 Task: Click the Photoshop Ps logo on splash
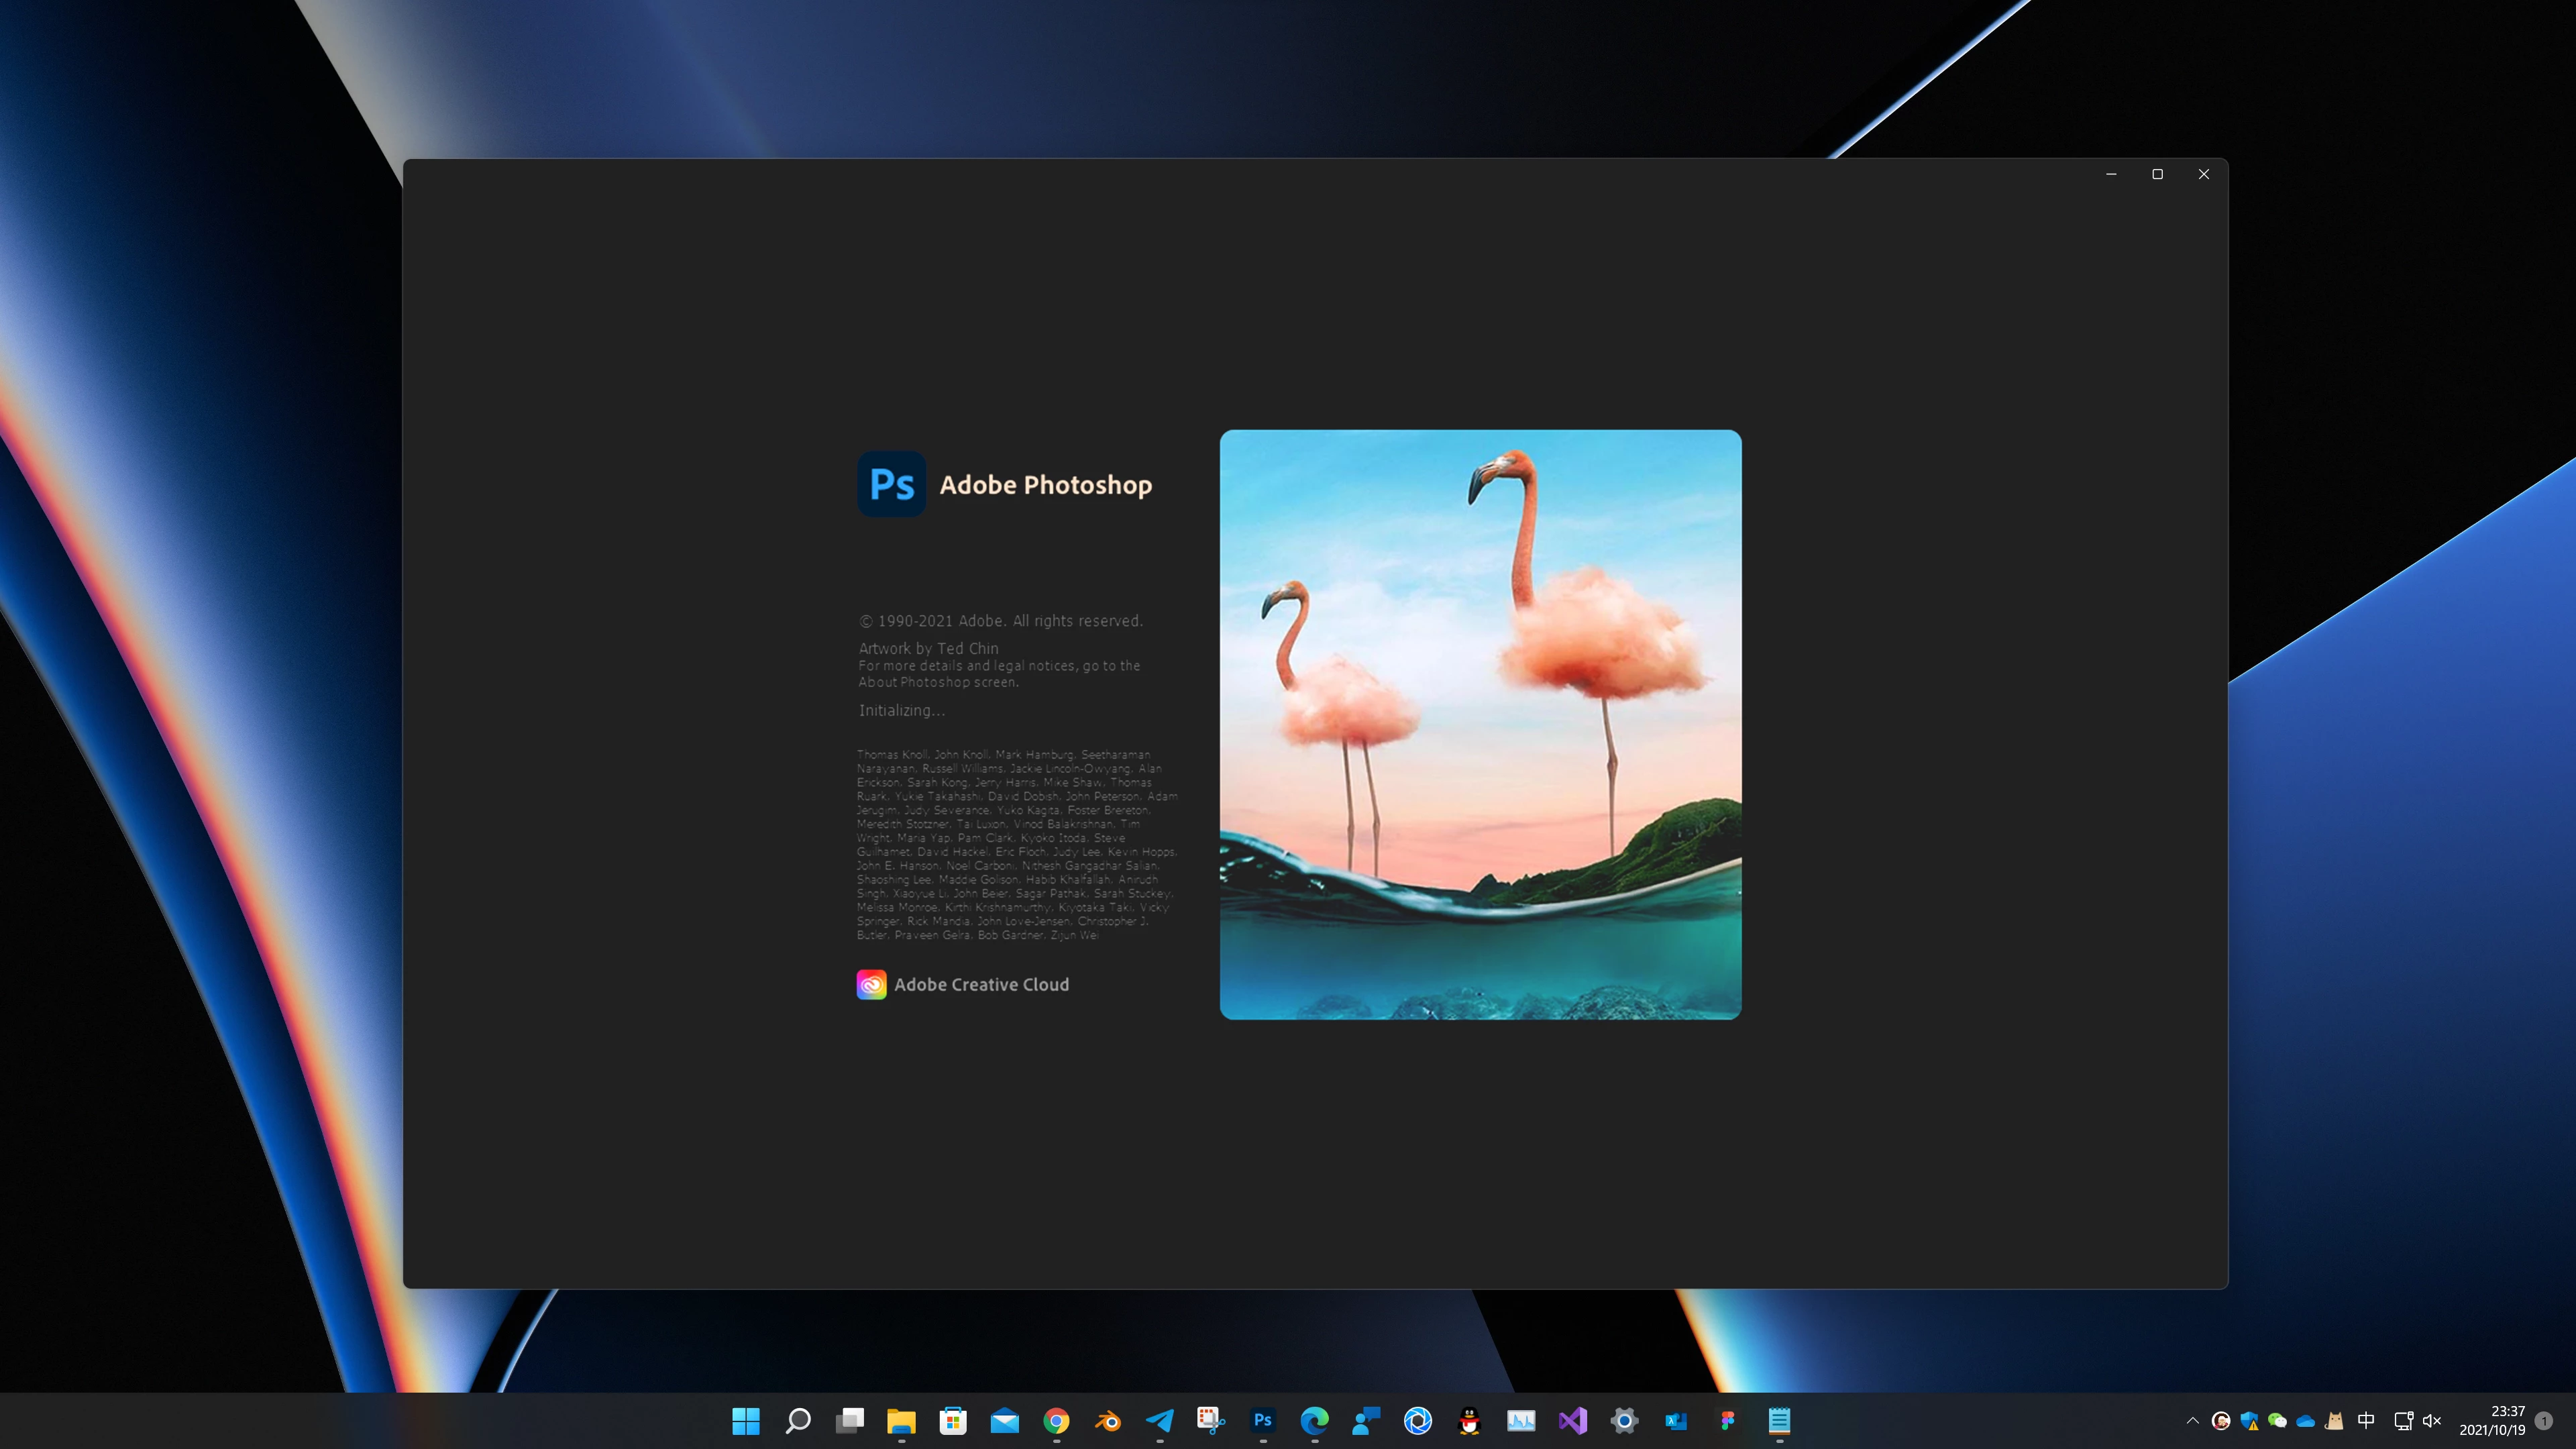click(891, 484)
